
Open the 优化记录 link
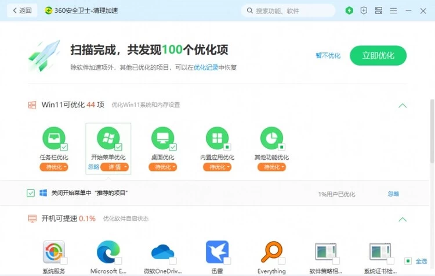(x=206, y=67)
